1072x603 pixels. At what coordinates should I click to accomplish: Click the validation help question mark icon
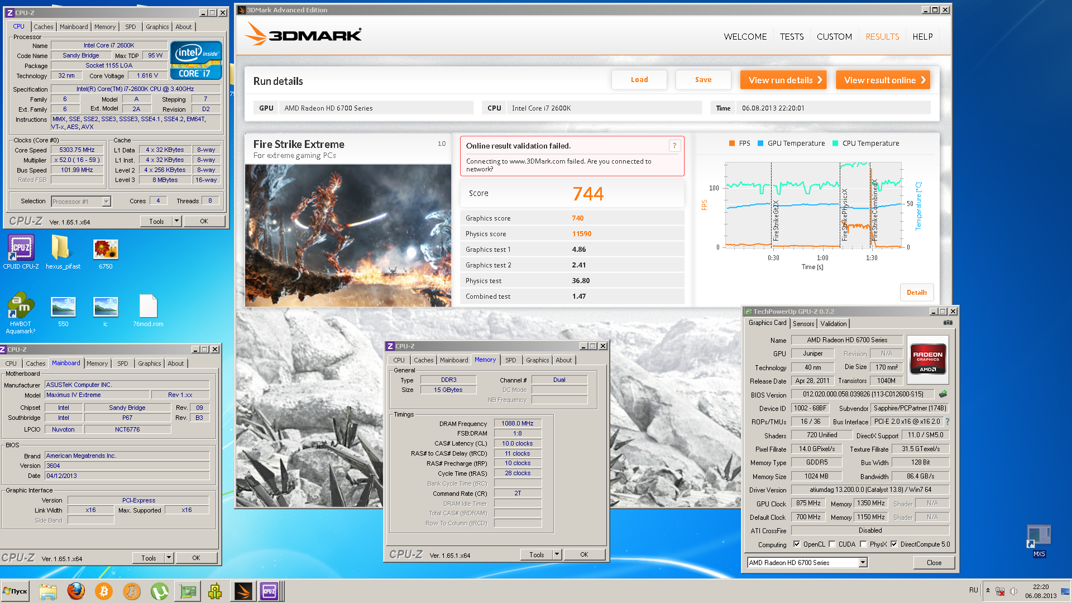tap(674, 146)
